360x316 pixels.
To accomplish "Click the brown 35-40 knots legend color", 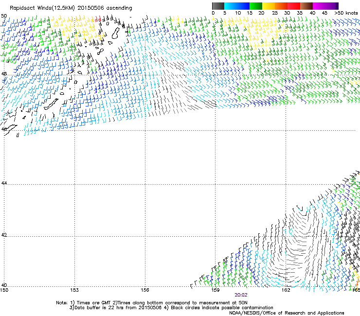I will [x=306, y=6].
